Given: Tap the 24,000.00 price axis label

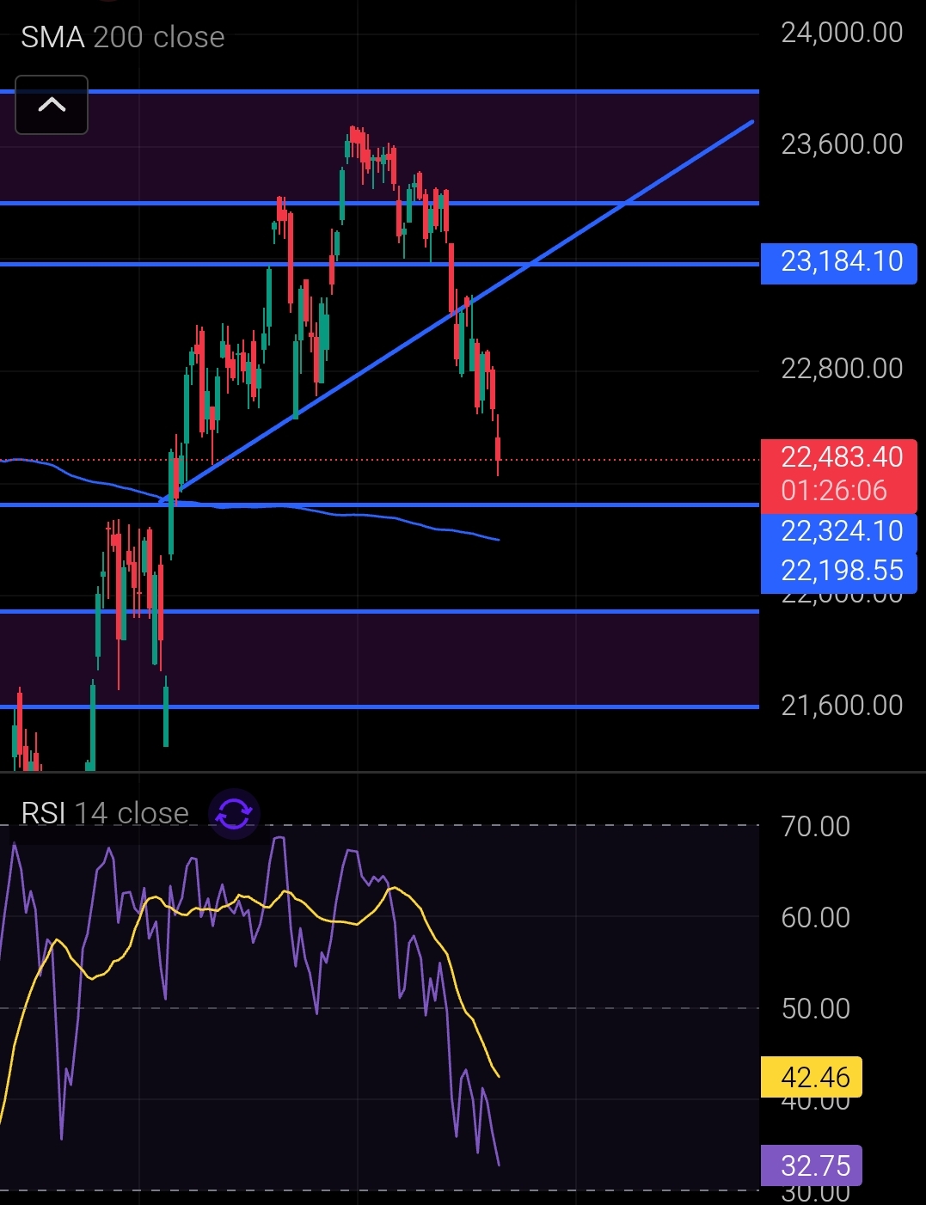Looking at the screenshot, I should click(841, 33).
